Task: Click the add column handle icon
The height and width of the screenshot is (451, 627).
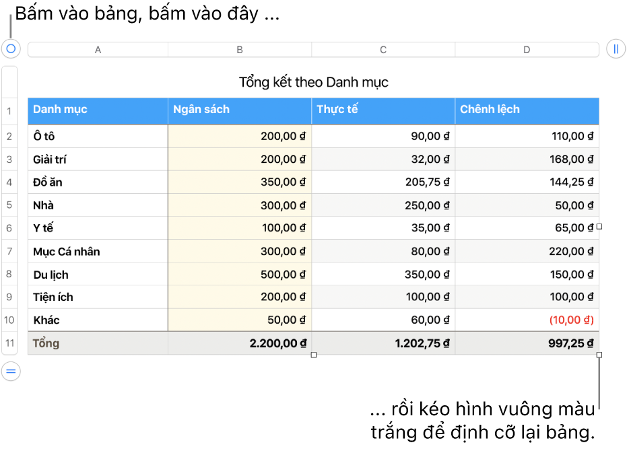Action: tap(616, 48)
